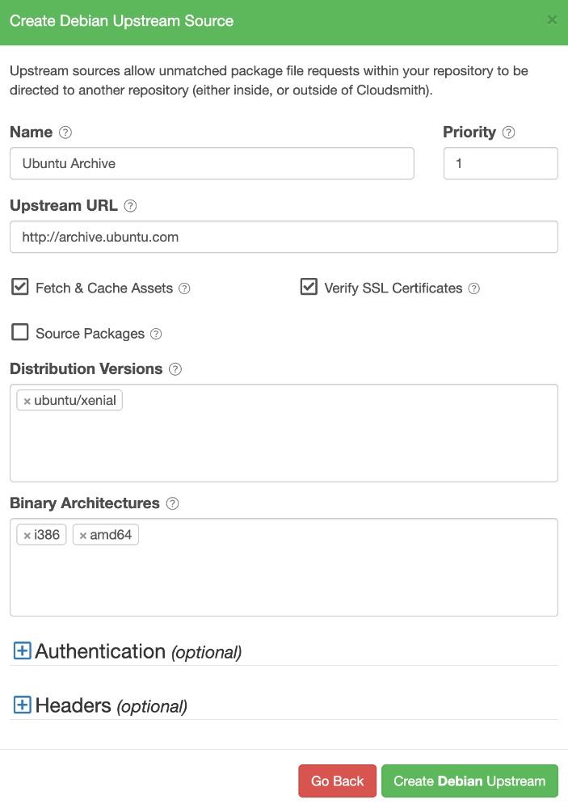Remove the amd64 architecture tag
This screenshot has width=568, height=808.
tap(83, 536)
